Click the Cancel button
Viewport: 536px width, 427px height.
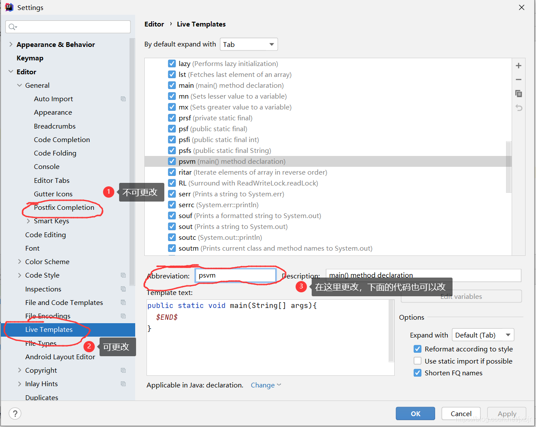tap(461, 414)
